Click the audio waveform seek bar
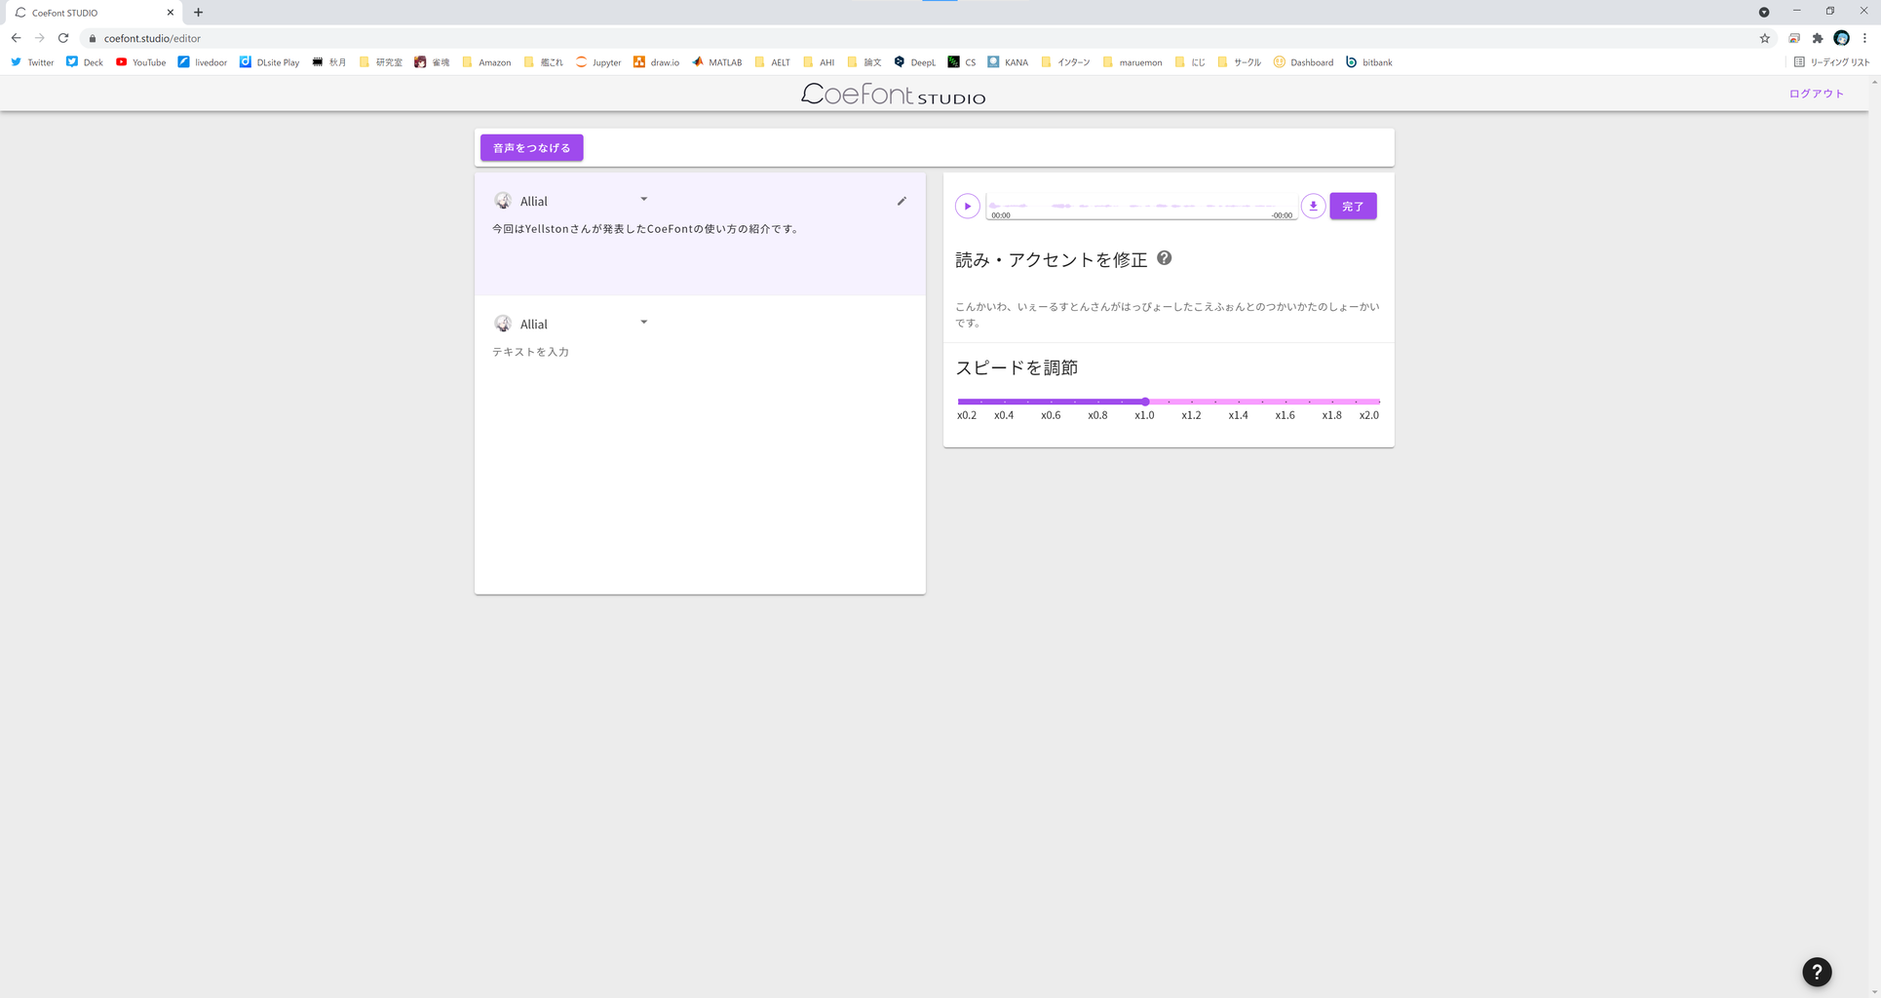The width and height of the screenshot is (1881, 998). pos(1141,207)
